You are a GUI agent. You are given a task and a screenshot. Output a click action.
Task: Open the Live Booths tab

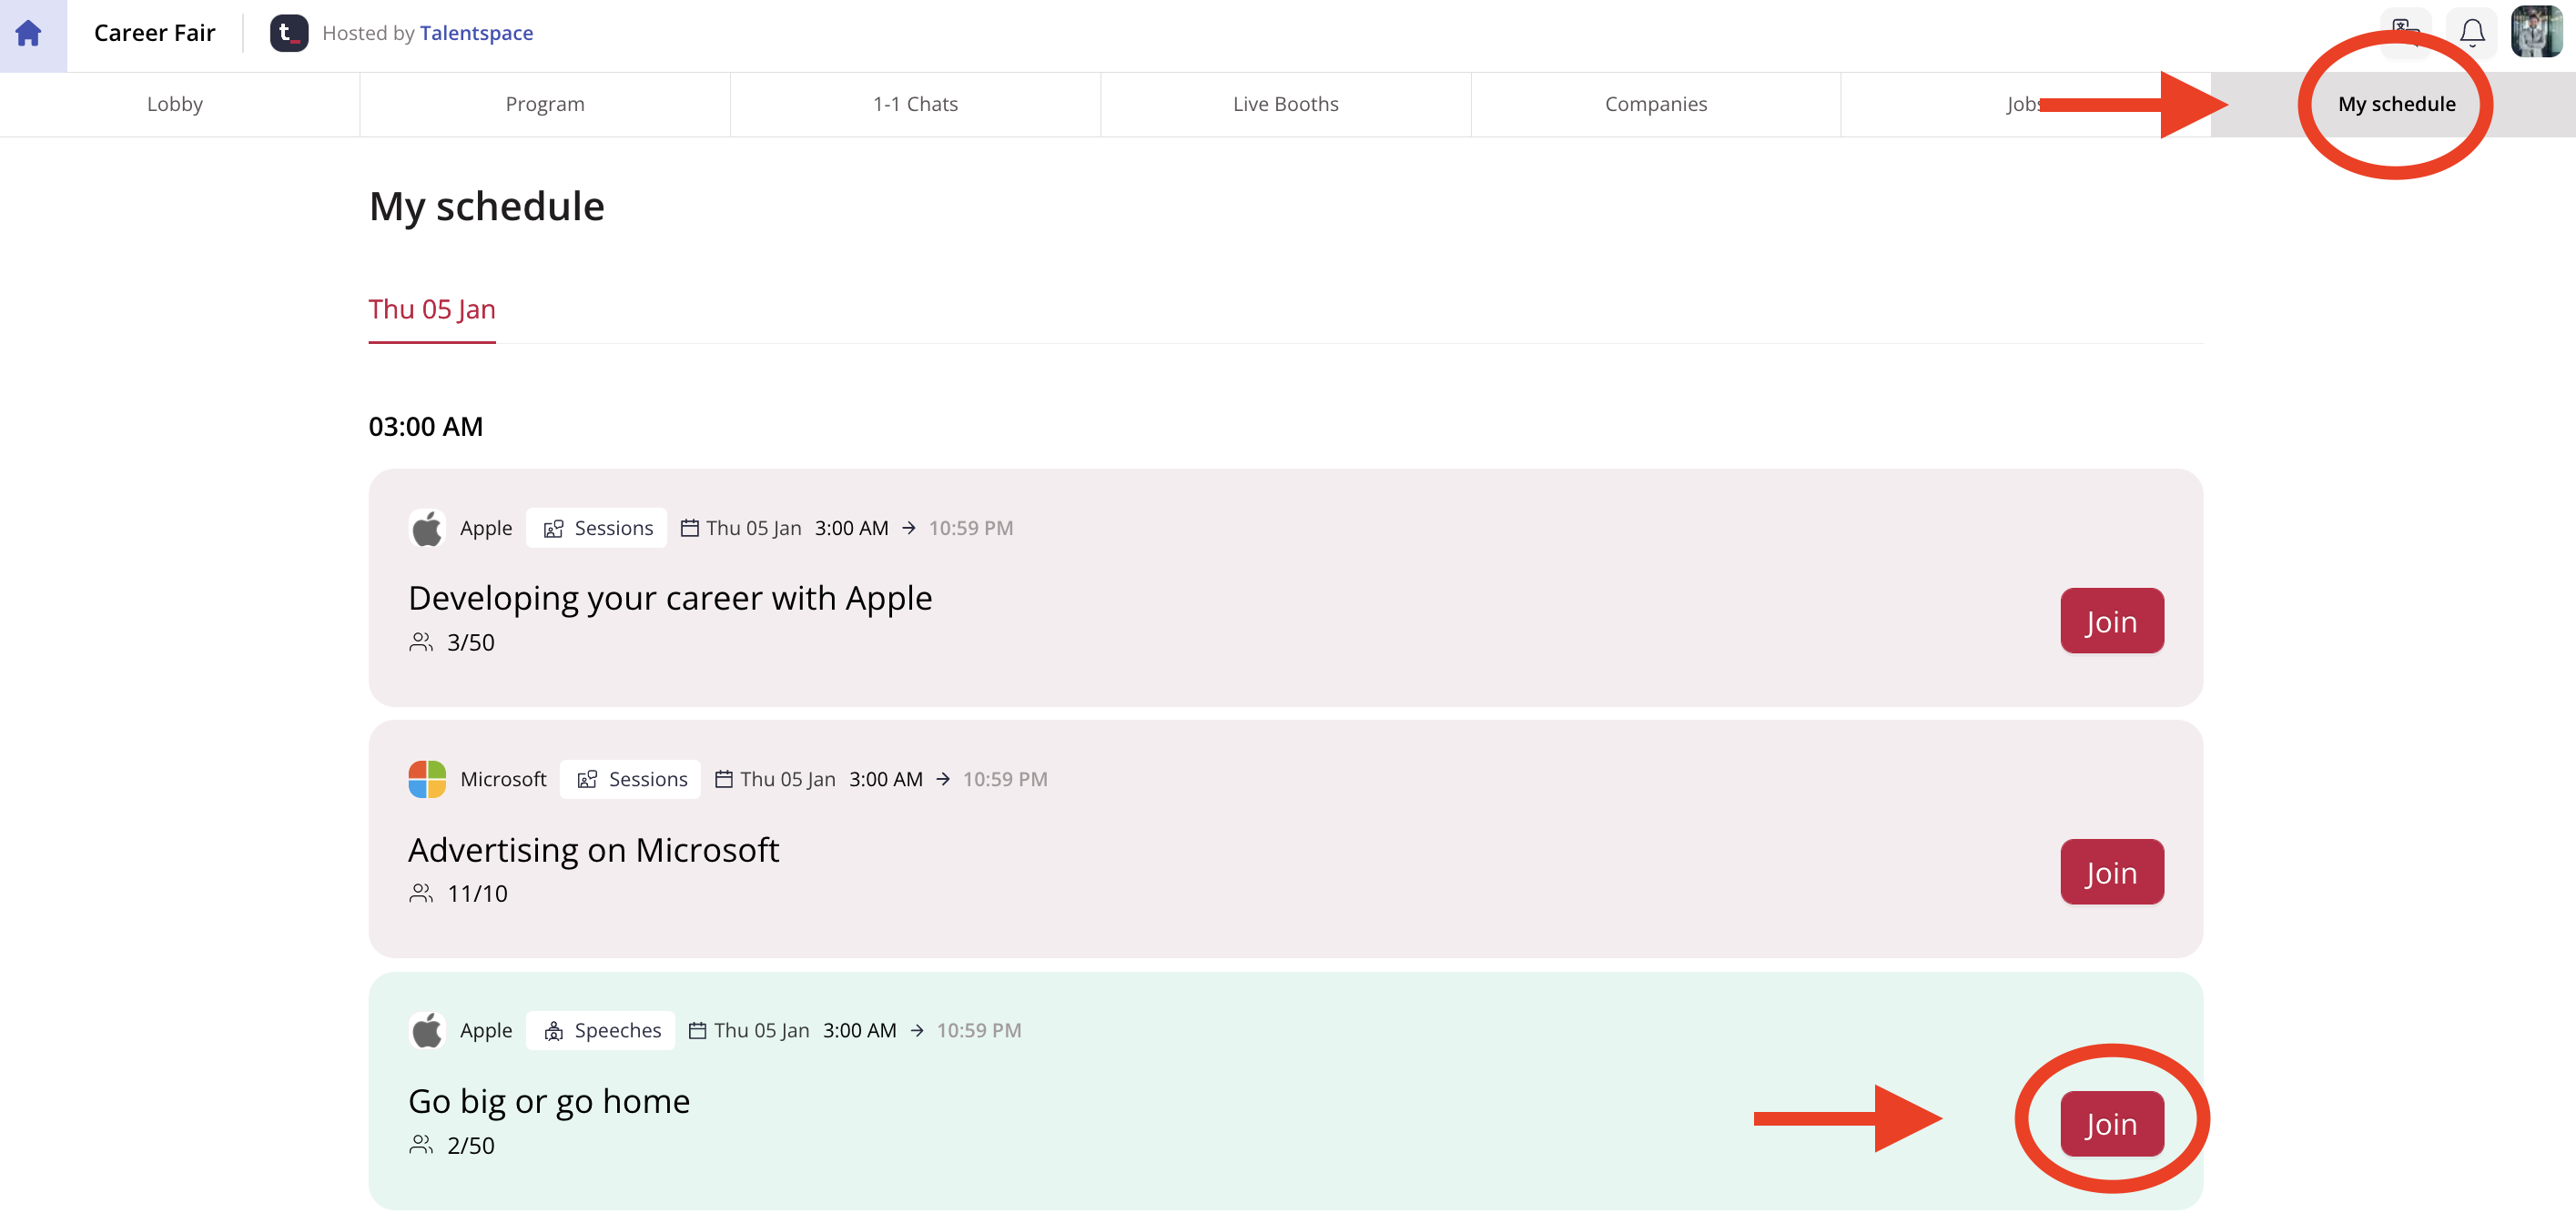(x=1285, y=104)
